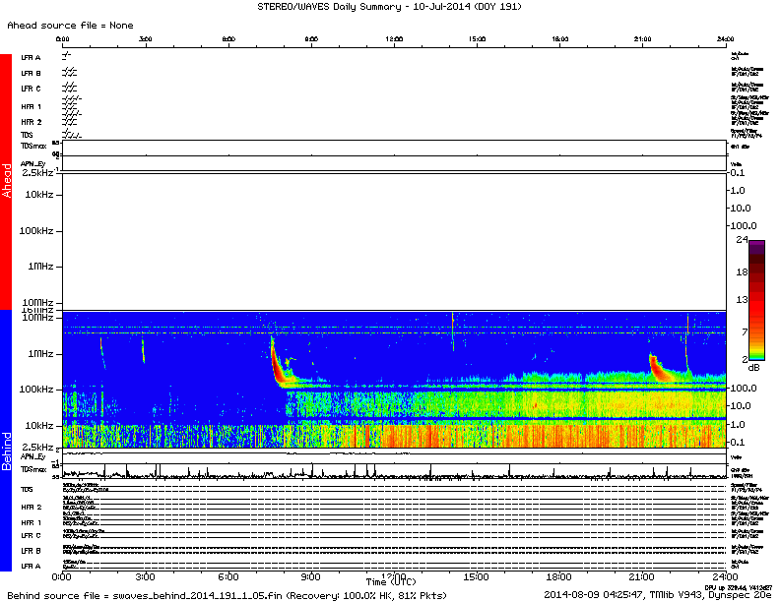
Task: Click the TDSmax label in Behind section
Action: (33, 469)
